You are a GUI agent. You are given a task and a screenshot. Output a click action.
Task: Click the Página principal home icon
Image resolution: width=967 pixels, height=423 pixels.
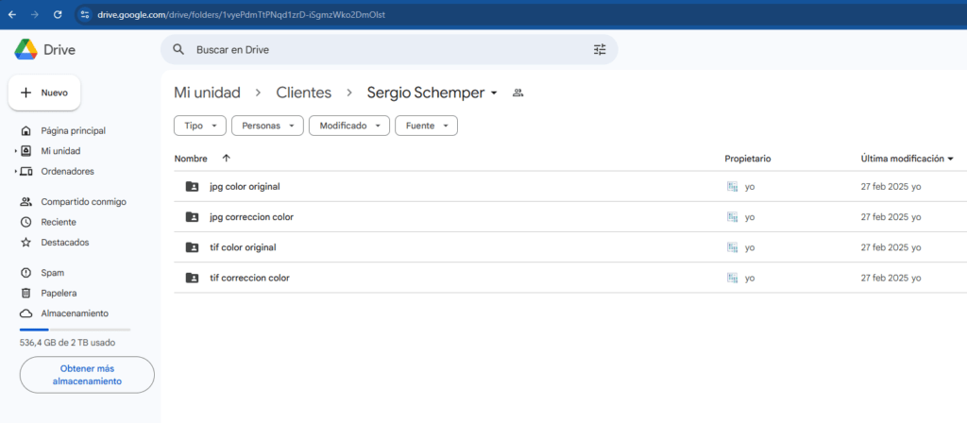(25, 130)
